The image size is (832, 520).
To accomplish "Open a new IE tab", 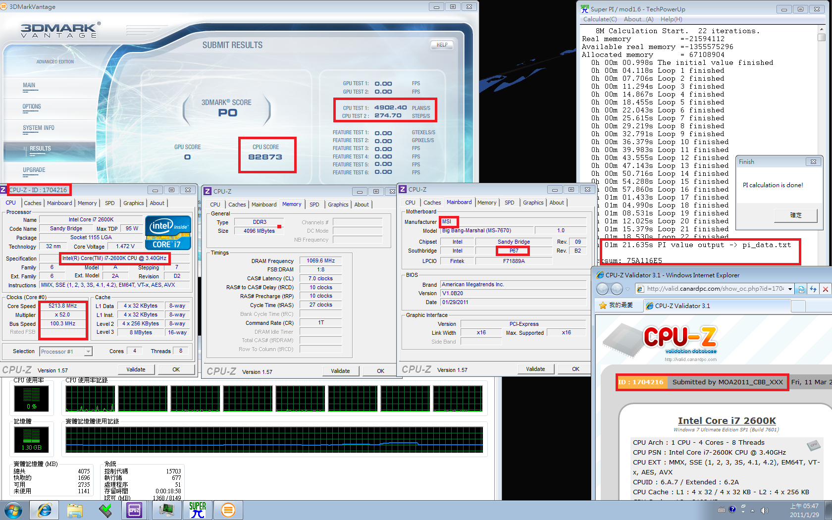I will tap(798, 307).
